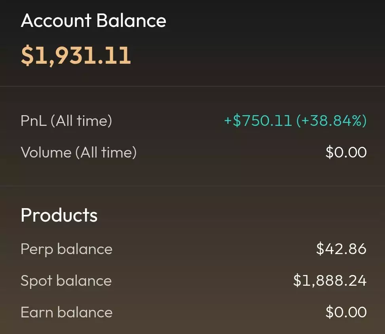Image resolution: width=385 pixels, height=334 pixels.
Task: Tap the $1,888.24 spot balance value
Action: click(x=330, y=281)
